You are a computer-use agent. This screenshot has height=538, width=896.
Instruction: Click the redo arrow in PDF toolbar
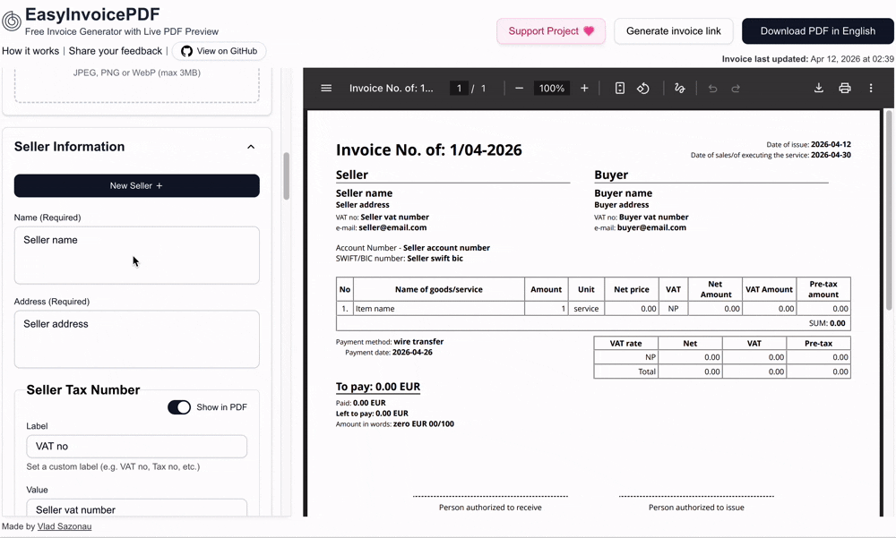(x=736, y=88)
